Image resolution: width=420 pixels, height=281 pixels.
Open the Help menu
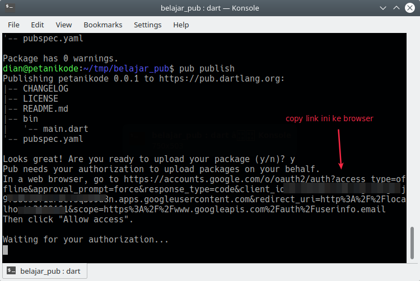(181, 25)
